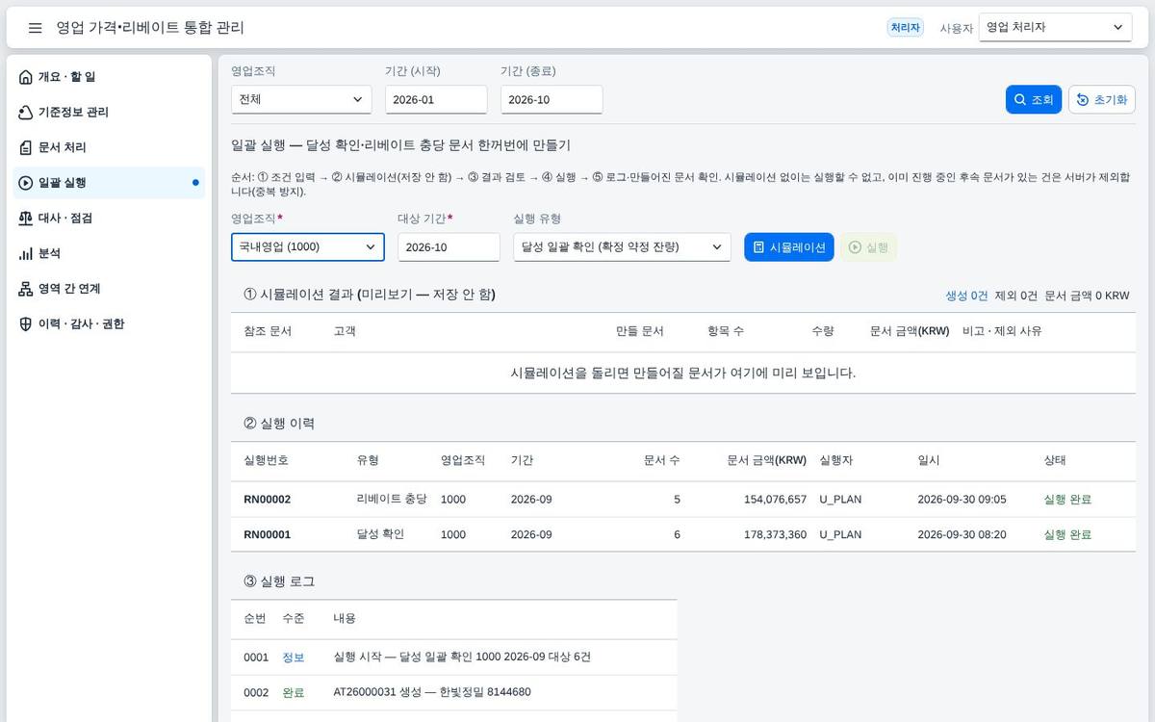
Task: Click the disabled 실행 button
Action: pos(868,247)
